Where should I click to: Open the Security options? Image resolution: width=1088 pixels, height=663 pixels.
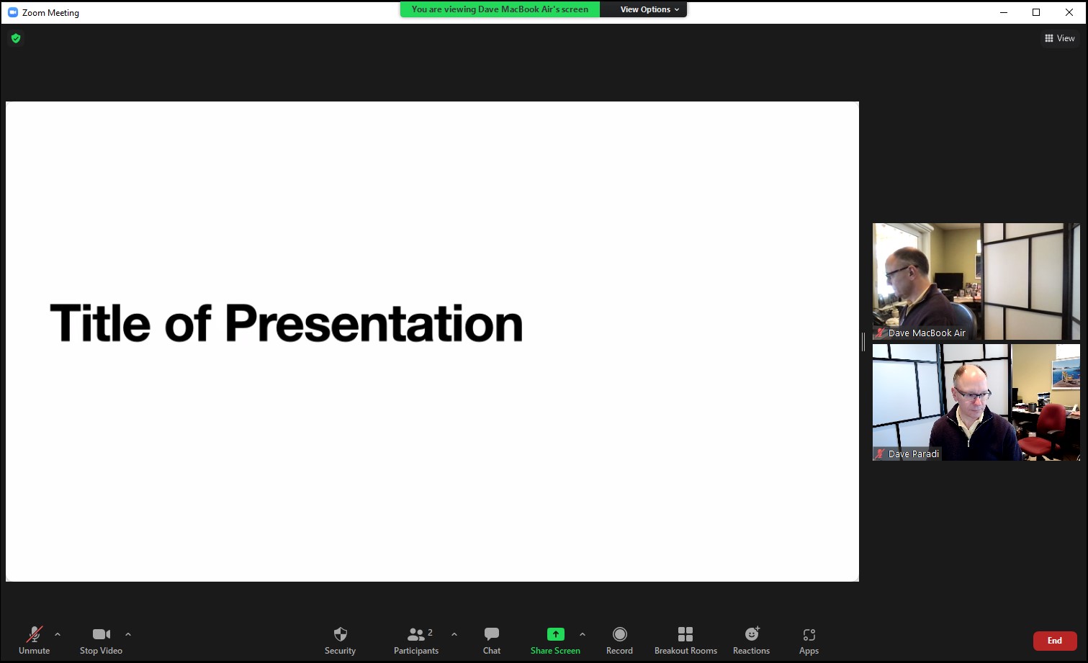[x=340, y=640]
